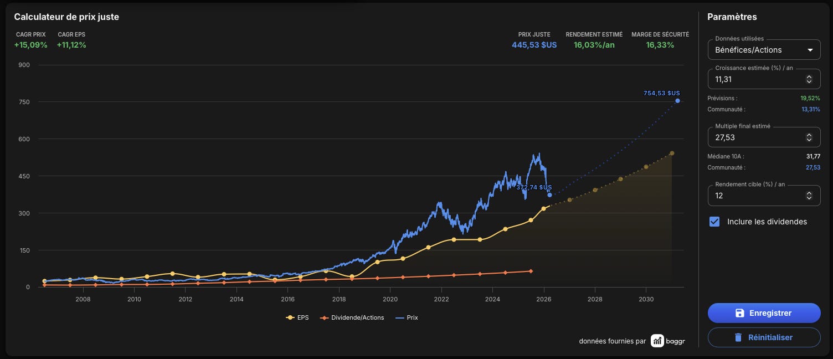Click the Réinitialiser button
The image size is (833, 359).
pyautogui.click(x=764, y=337)
